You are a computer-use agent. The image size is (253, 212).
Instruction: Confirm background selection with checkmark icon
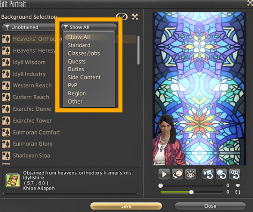(x=122, y=17)
